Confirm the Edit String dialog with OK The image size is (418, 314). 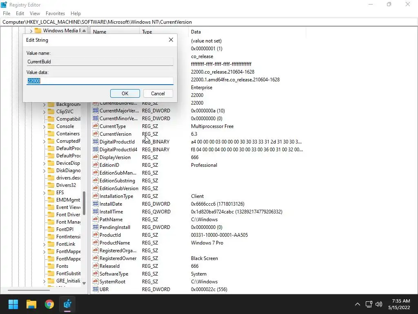click(x=125, y=94)
